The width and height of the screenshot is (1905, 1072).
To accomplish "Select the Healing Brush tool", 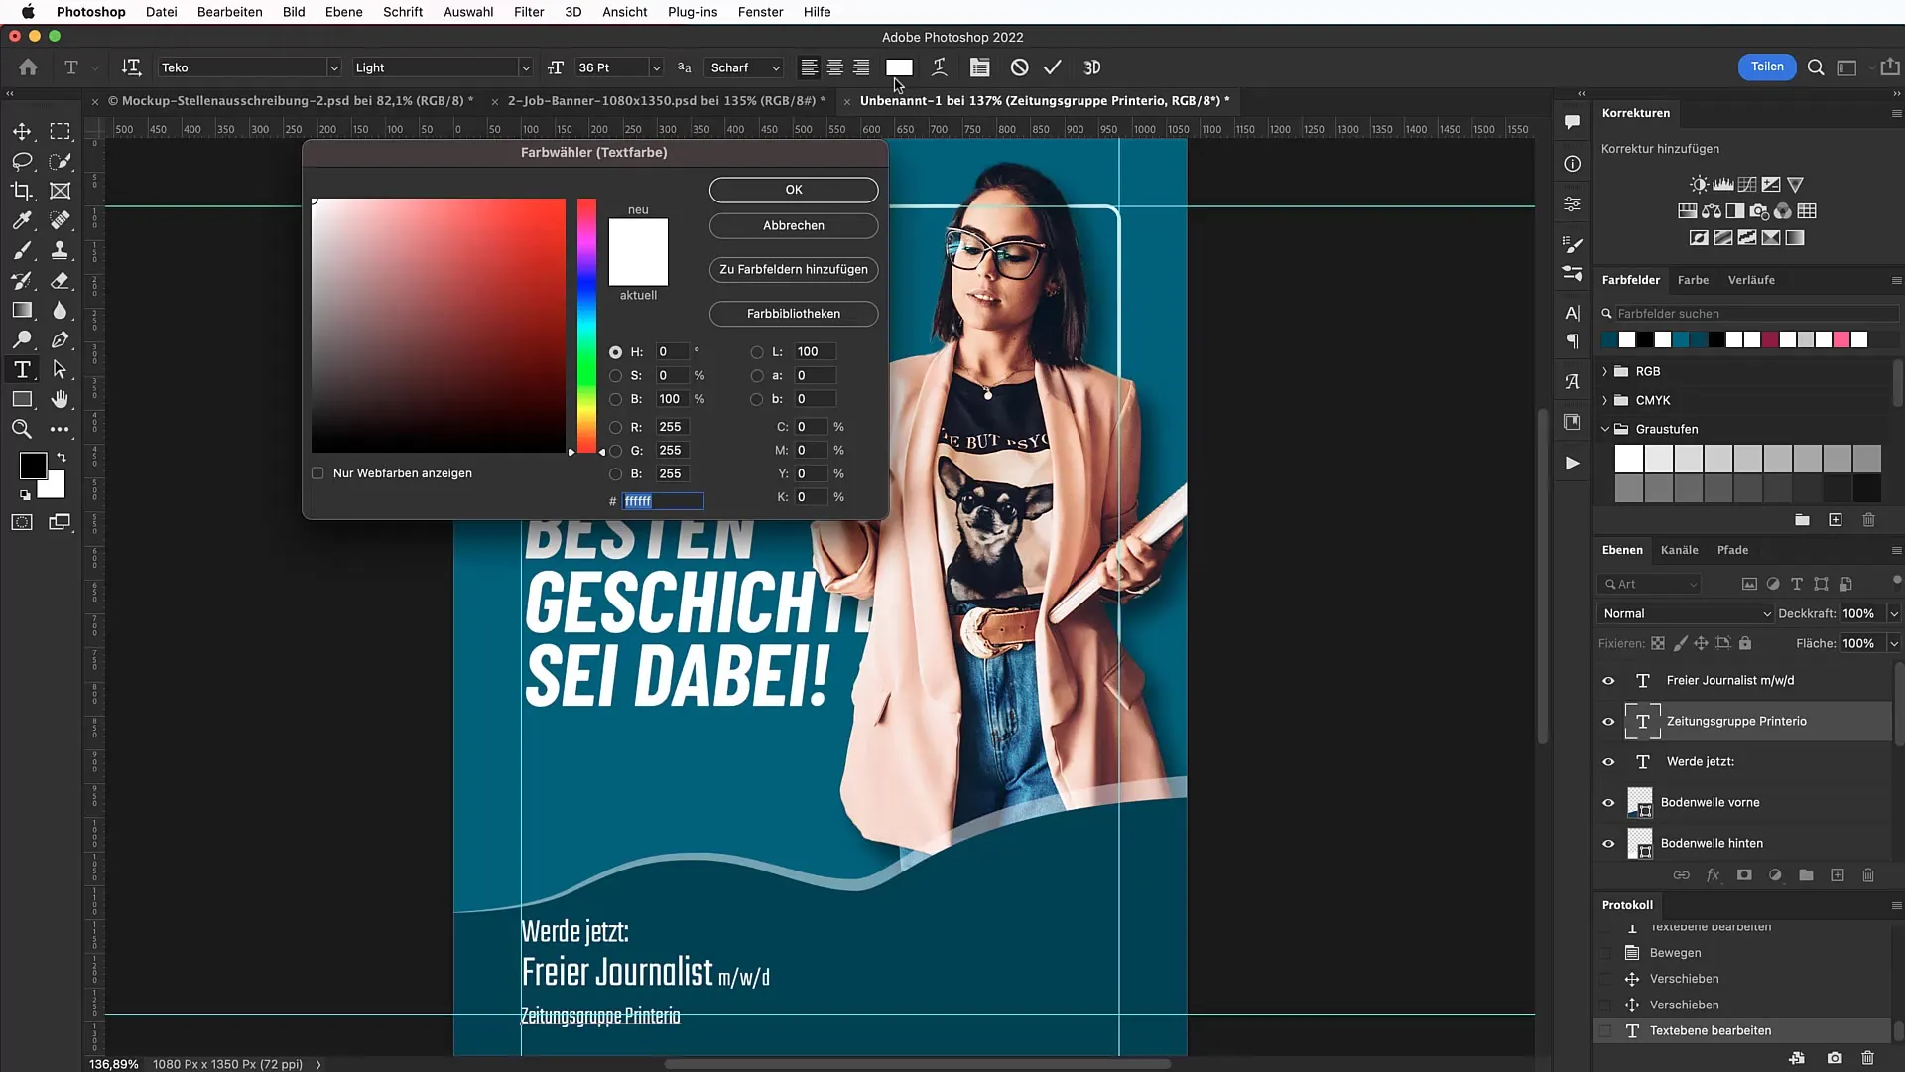I will (61, 218).
